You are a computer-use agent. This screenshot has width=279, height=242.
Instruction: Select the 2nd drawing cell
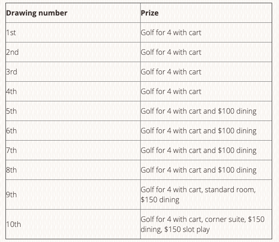coord(73,52)
